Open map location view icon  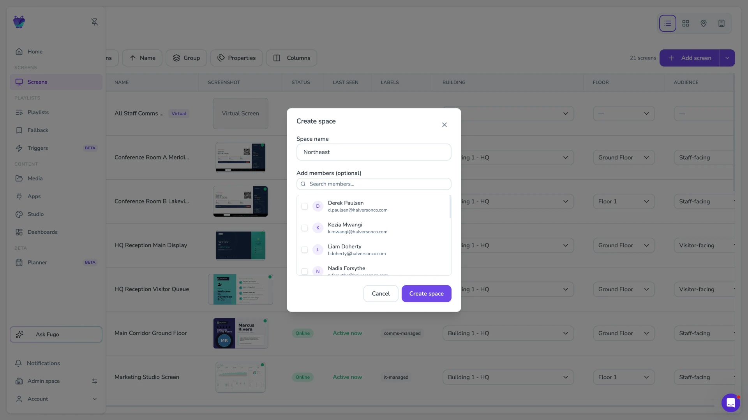[704, 23]
